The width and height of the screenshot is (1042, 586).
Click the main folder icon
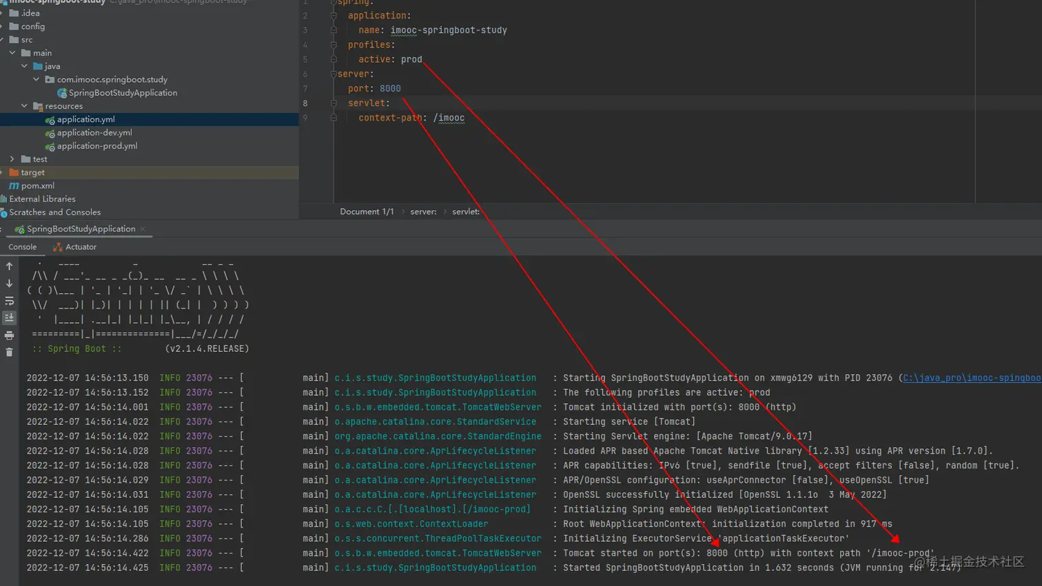coord(25,53)
